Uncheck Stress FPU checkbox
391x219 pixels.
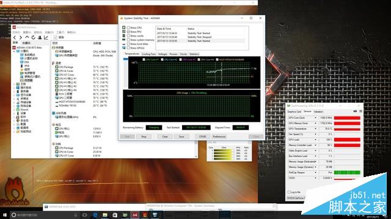coord(128,32)
